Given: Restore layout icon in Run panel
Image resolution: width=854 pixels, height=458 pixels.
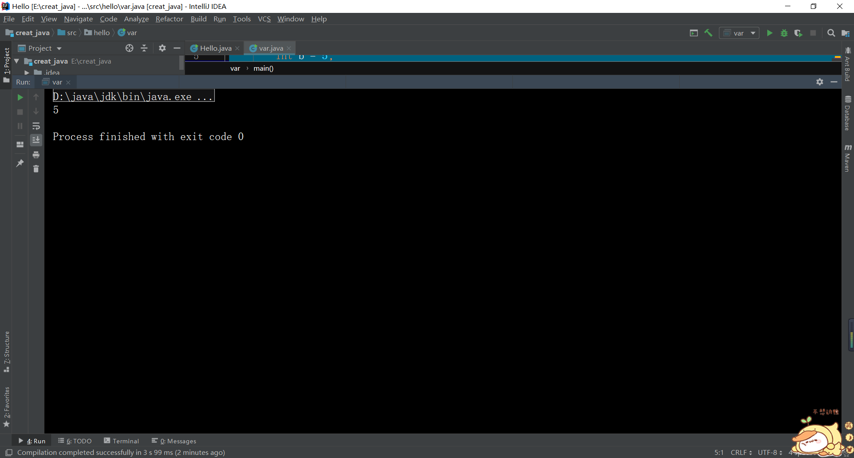Looking at the screenshot, I should 20,145.
